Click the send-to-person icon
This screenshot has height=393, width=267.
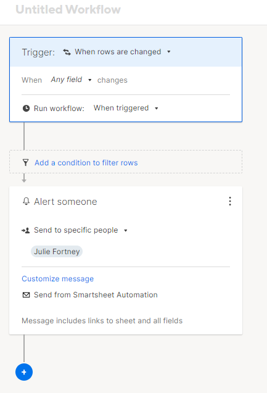[x=25, y=230]
